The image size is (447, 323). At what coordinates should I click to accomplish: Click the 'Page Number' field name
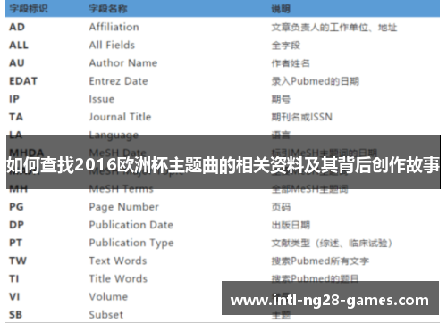point(124,207)
